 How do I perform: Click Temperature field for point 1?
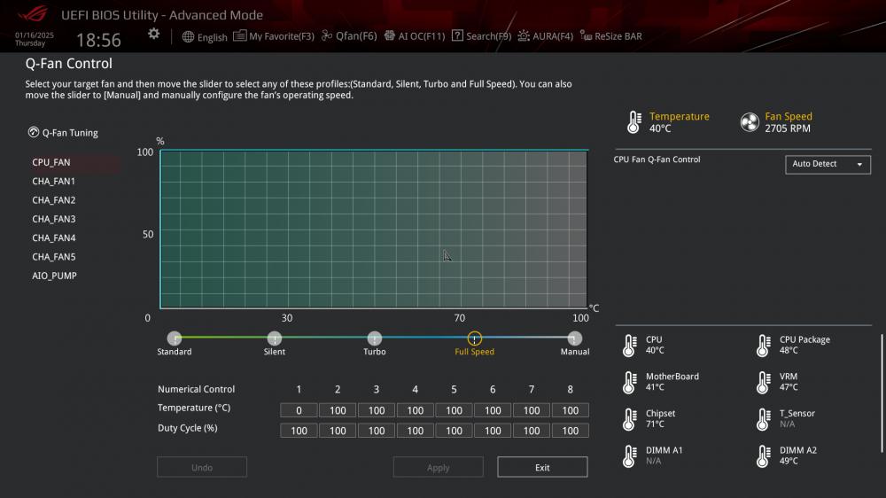(x=299, y=410)
